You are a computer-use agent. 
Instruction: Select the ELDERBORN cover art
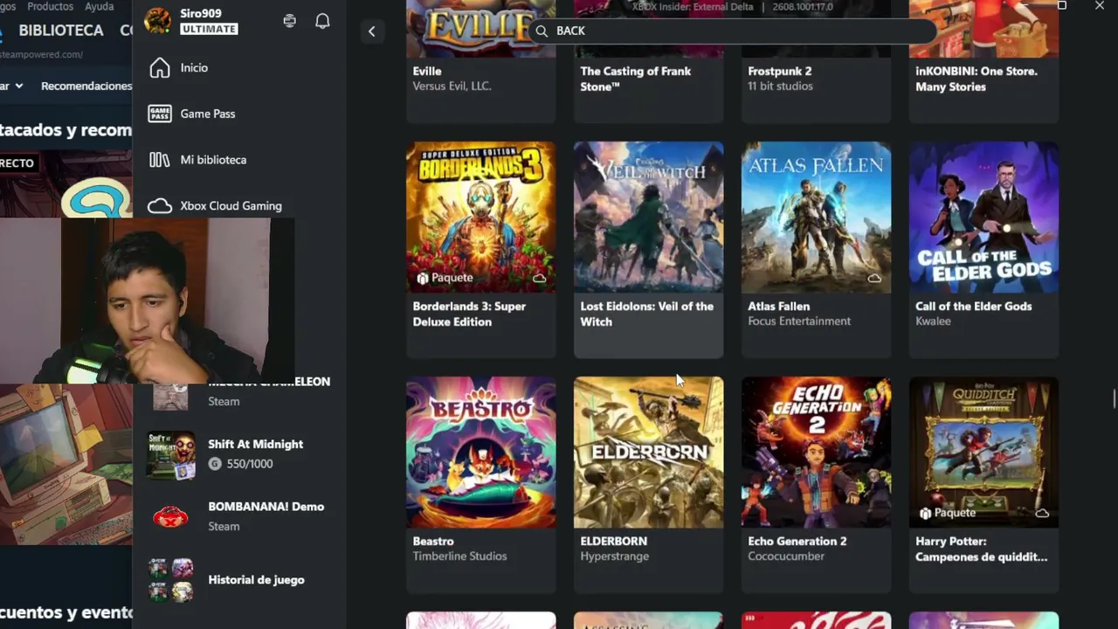click(x=648, y=453)
